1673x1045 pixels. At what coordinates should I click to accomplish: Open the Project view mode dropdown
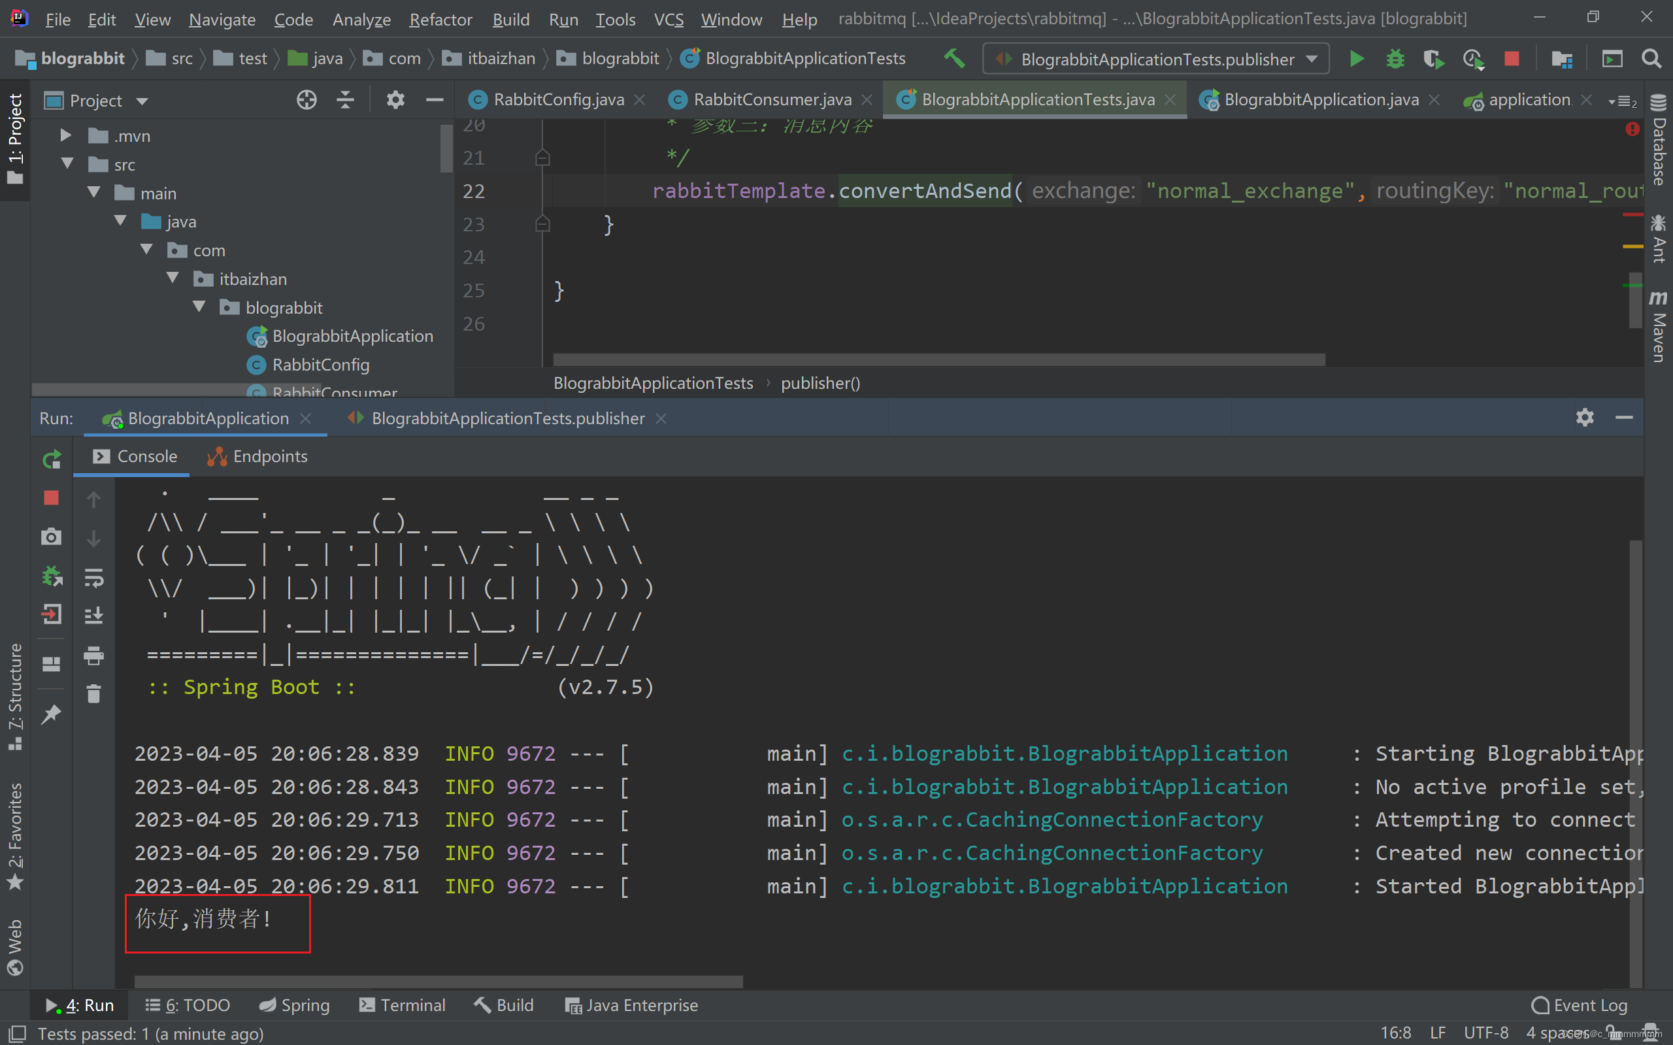(143, 100)
